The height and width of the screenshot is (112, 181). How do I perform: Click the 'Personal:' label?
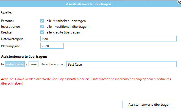coord(8,21)
